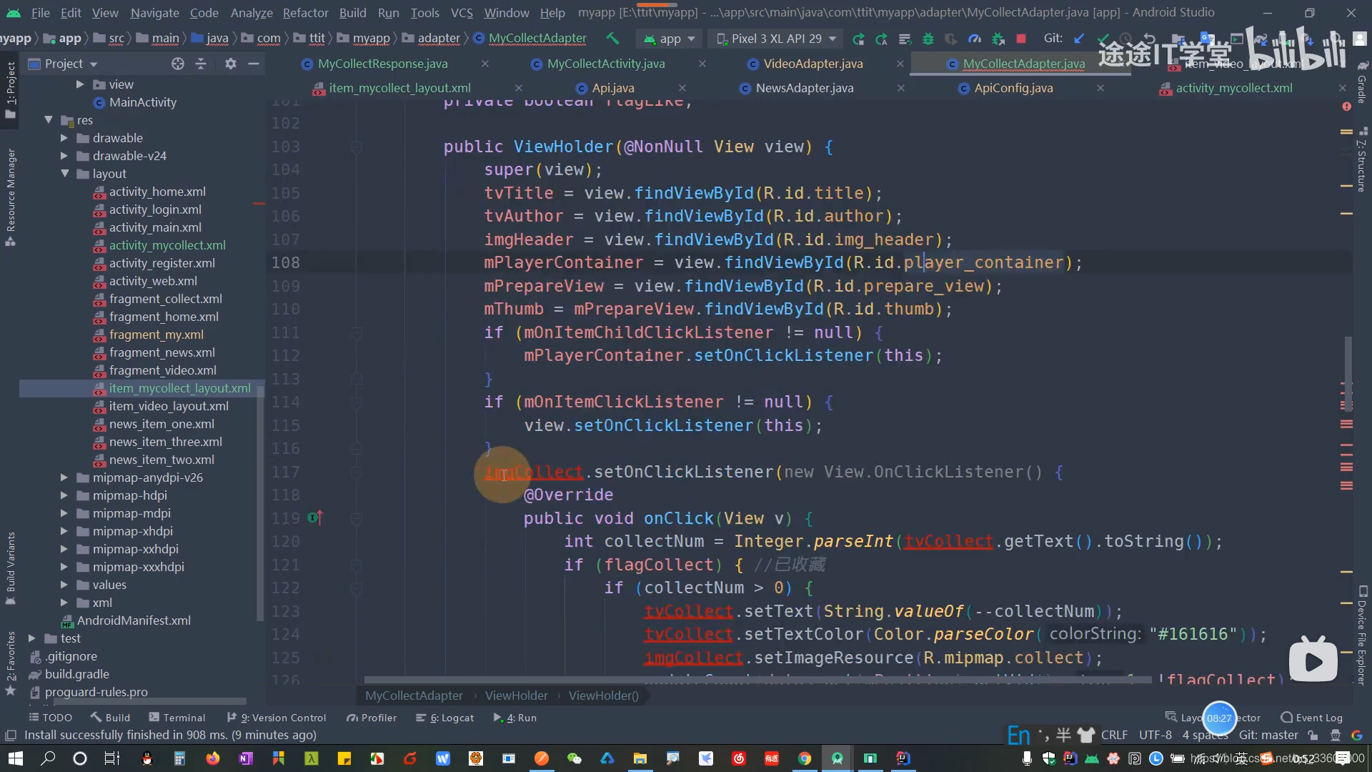
Task: Switch to the MyCollectActivity.java tab
Action: point(605,64)
